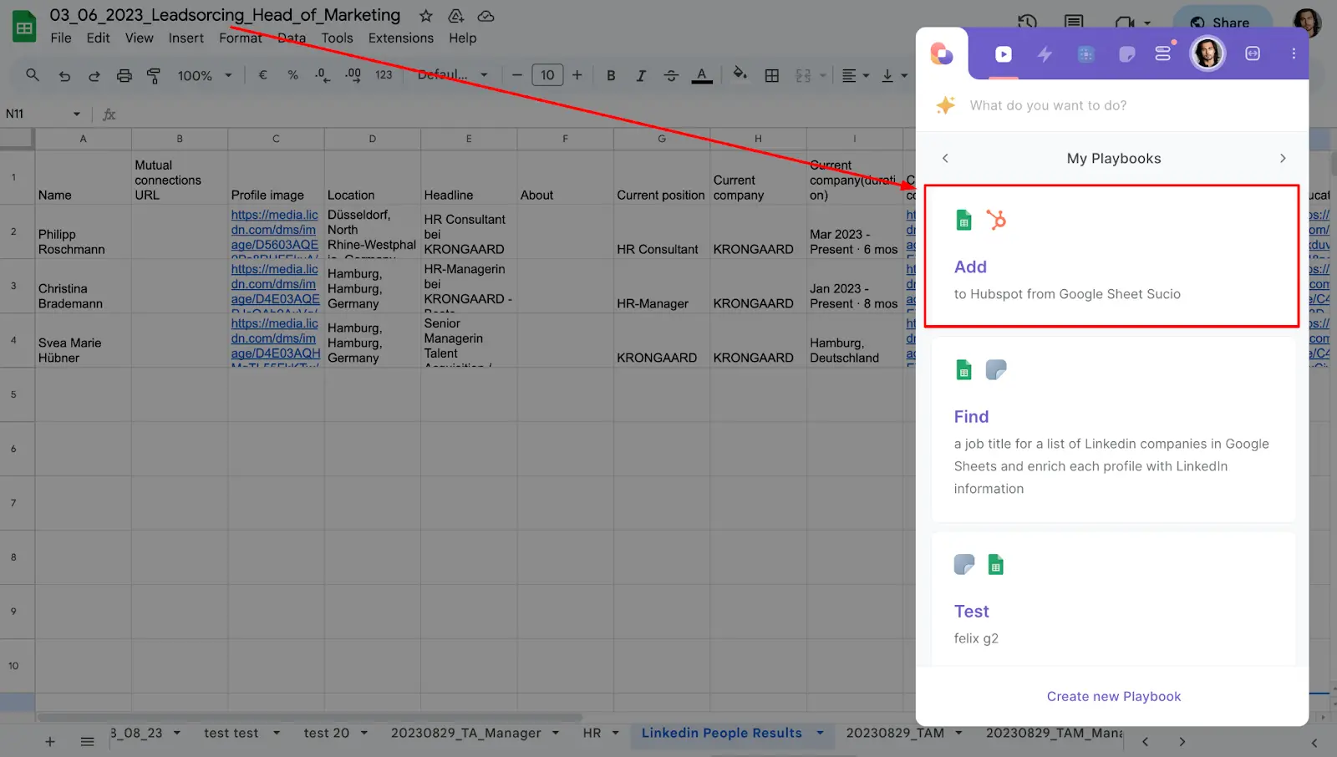Image resolution: width=1337 pixels, height=757 pixels.
Task: Click the What do you want to do field
Action: (x=1111, y=105)
